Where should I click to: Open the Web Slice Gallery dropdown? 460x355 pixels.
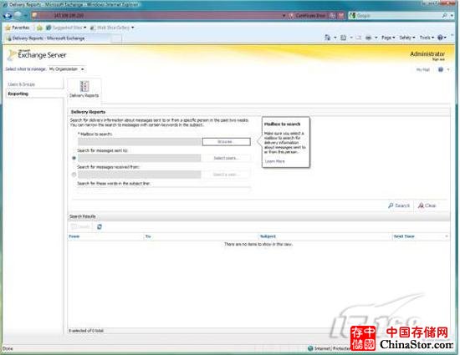coord(112,28)
